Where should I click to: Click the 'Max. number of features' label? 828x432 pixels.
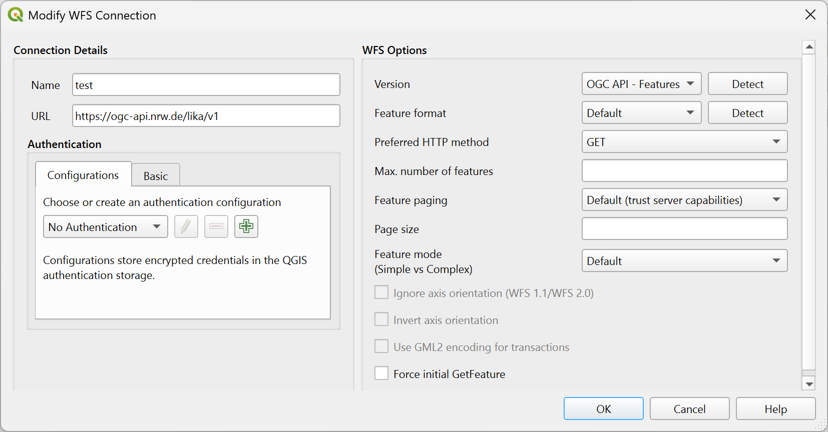[x=434, y=171]
